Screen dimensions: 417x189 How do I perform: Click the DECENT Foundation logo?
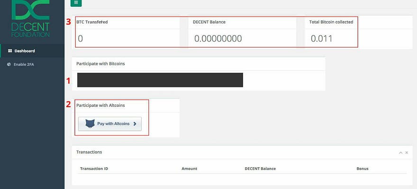(x=30, y=18)
